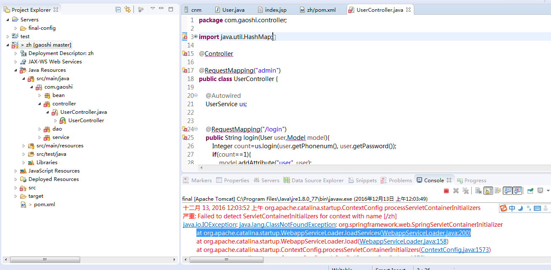Open the Markers view tab

pos(198,180)
